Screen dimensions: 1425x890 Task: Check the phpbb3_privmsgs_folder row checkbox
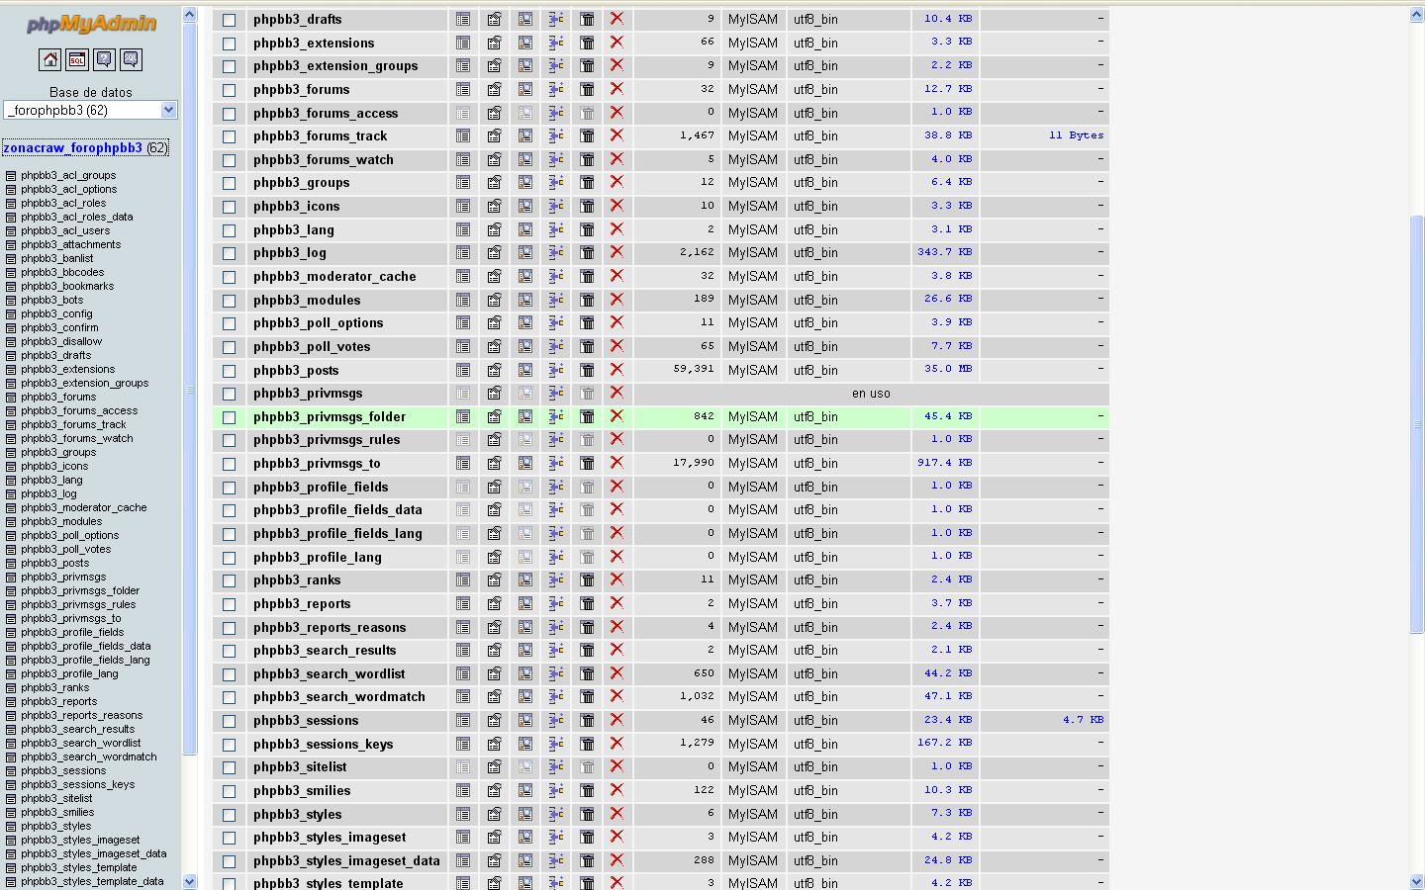230,417
